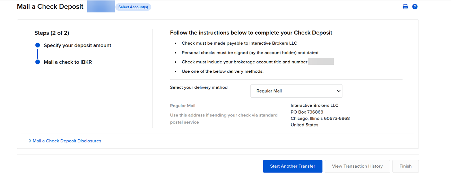The width and height of the screenshot is (451, 185).
Task: Click the Finish button
Action: [x=405, y=166]
